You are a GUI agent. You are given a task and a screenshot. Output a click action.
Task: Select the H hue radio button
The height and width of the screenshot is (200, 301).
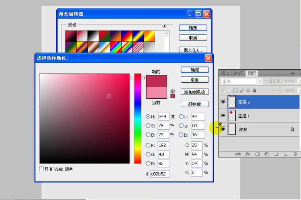pos(148,116)
